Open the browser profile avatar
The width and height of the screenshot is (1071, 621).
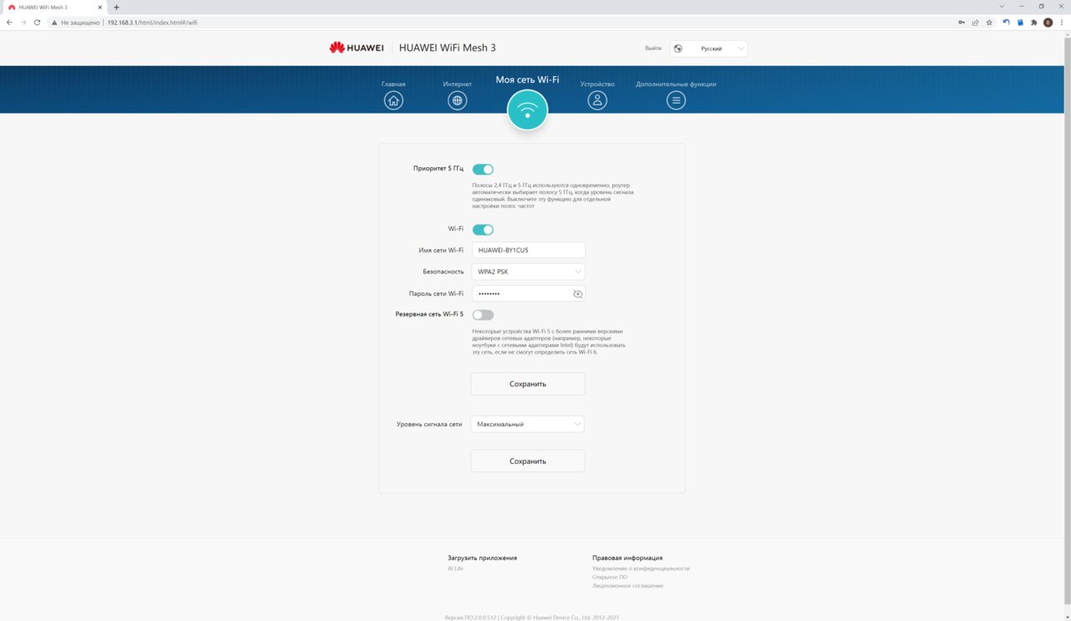point(1048,23)
